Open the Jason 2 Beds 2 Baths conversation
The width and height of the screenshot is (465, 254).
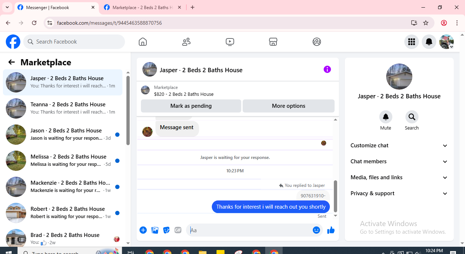62,135
